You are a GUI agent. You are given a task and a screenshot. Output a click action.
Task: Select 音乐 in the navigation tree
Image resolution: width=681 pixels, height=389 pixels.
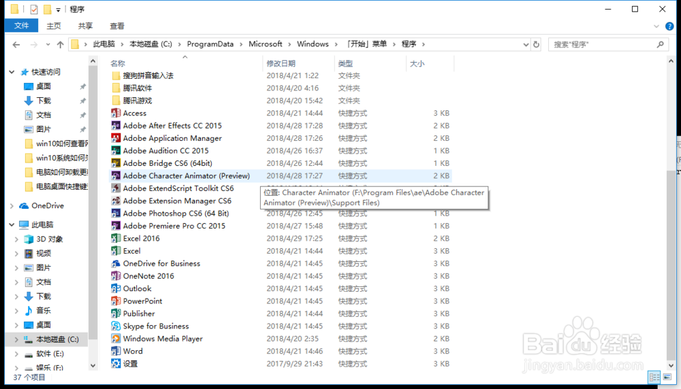(x=44, y=311)
